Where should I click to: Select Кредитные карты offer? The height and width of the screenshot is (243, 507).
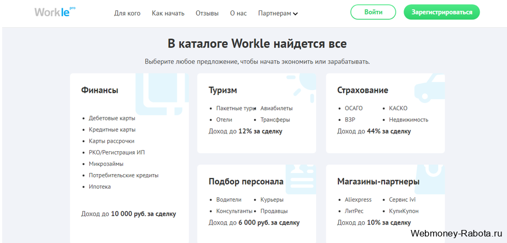tap(112, 130)
